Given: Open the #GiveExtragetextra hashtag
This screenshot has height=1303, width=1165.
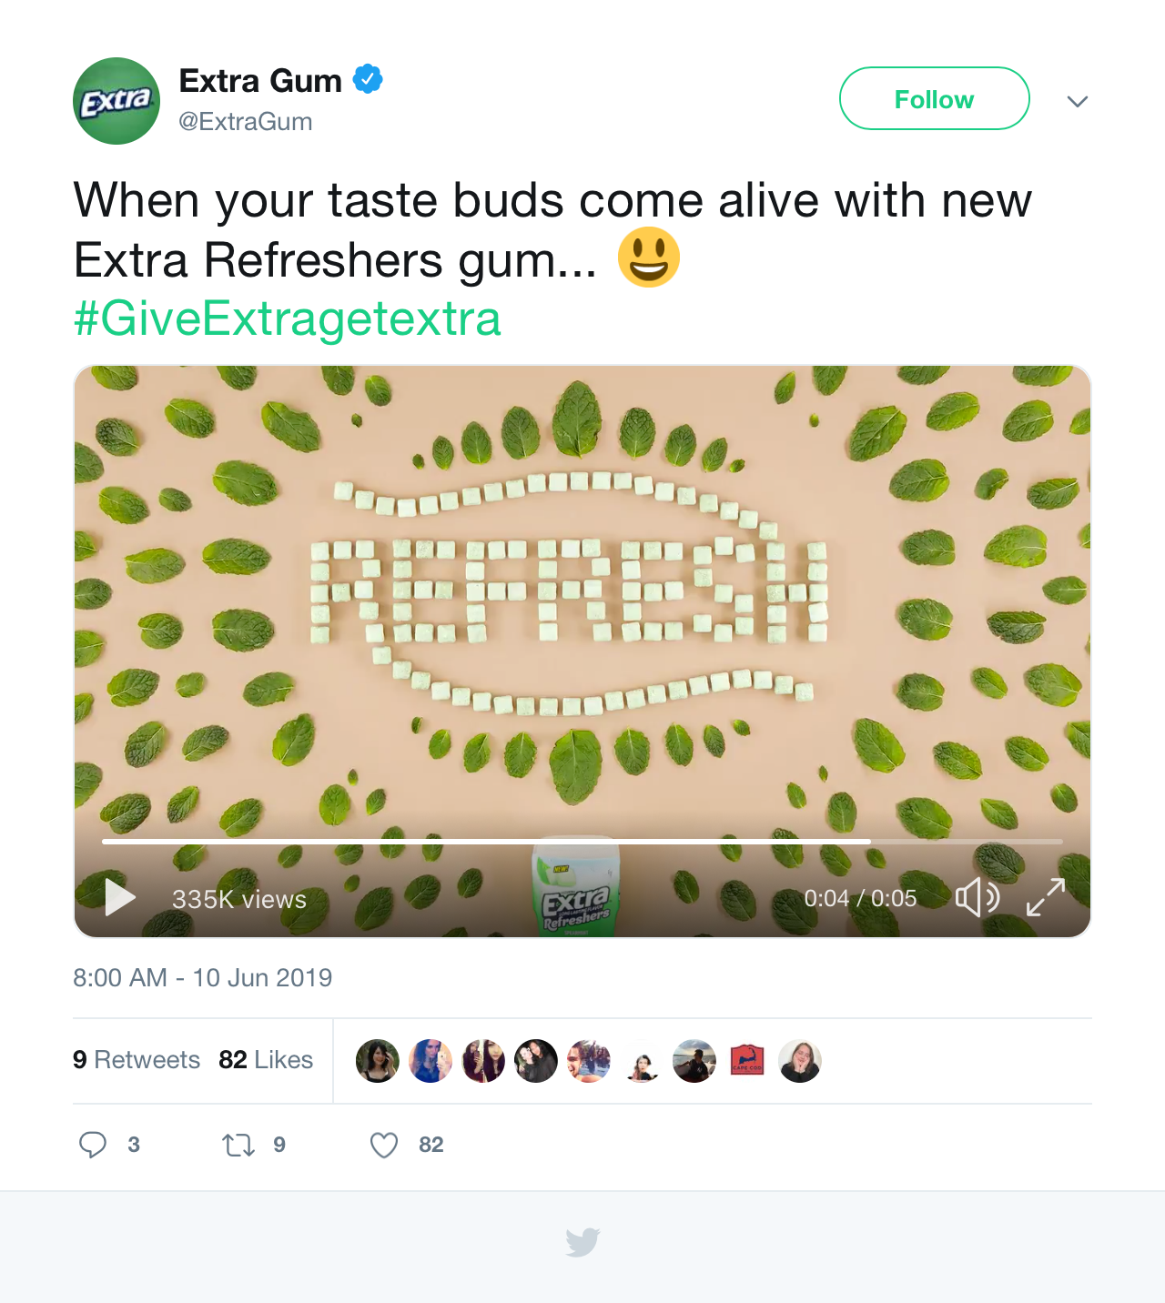Looking at the screenshot, I should [288, 318].
